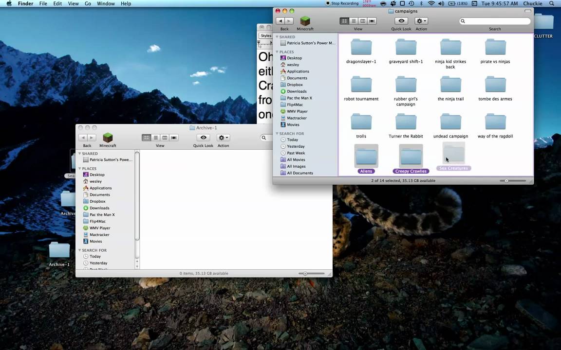
Task: Select the trolls folder
Action: click(x=361, y=122)
